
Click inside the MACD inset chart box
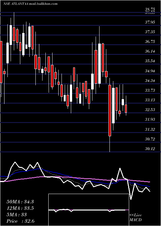[x=89, y=210]
